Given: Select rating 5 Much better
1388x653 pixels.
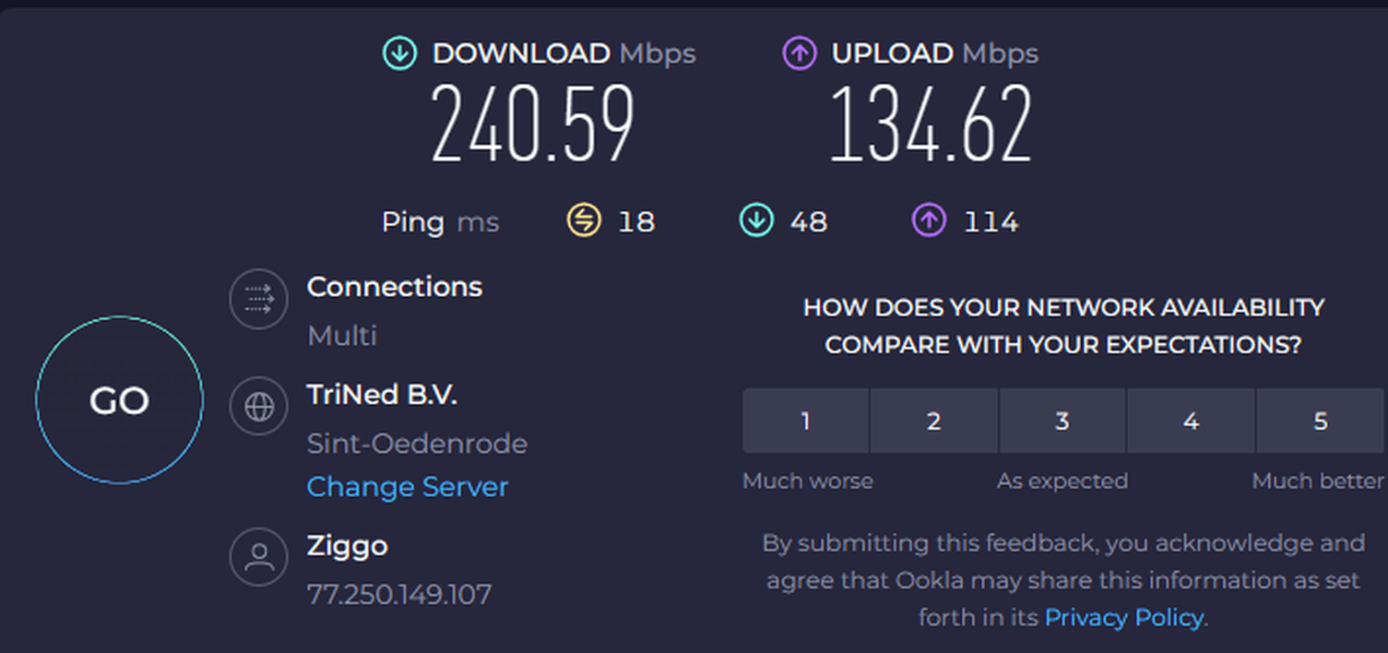Looking at the screenshot, I should point(1320,421).
